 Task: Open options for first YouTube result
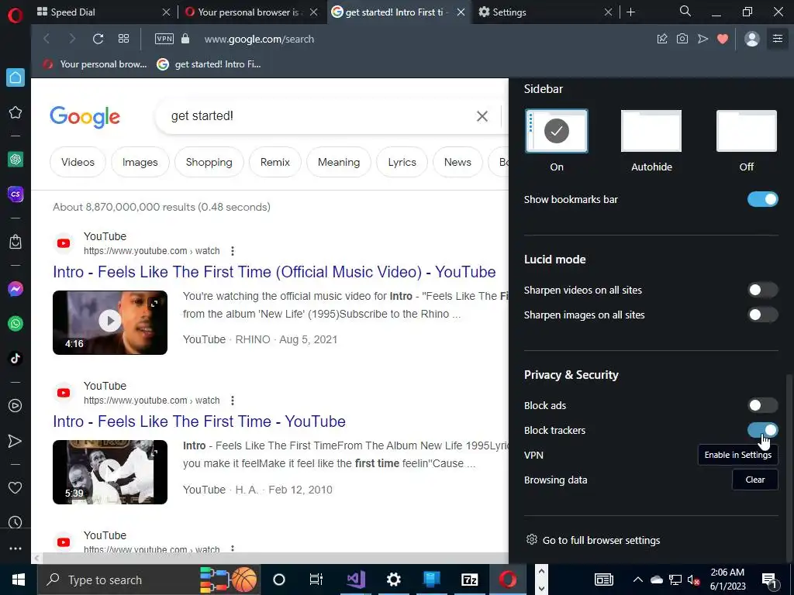point(233,251)
